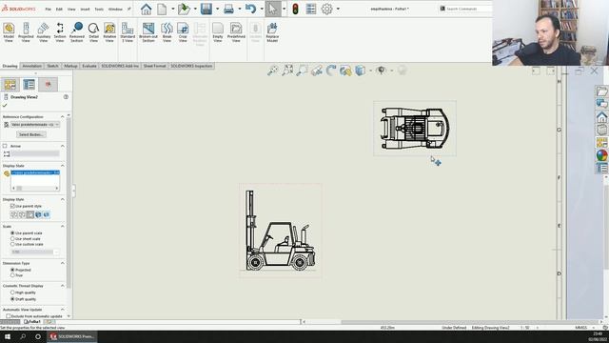Image resolution: width=609 pixels, height=343 pixels.
Task: Click the Select cursor tool
Action: tap(273, 9)
